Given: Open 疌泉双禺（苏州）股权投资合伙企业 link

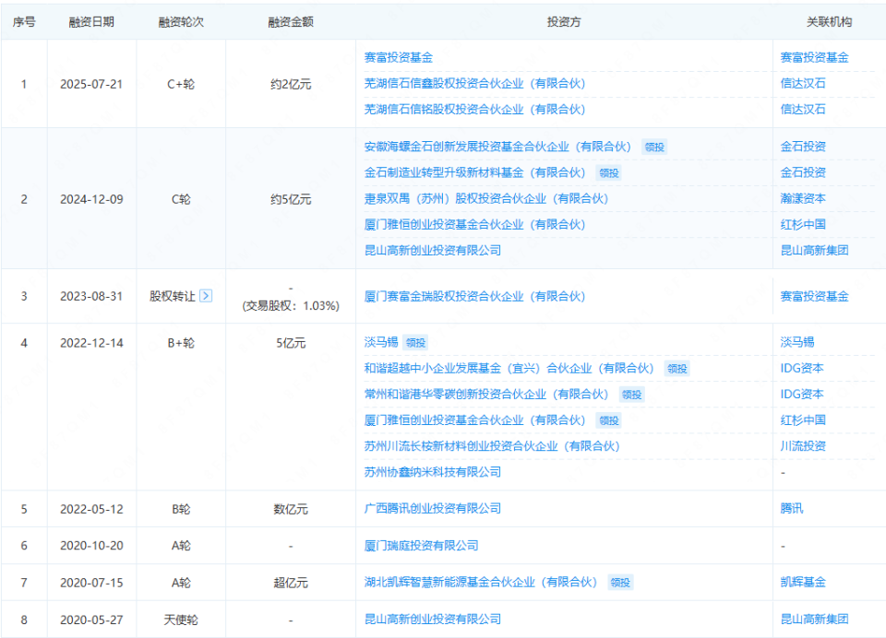Looking at the screenshot, I should click(486, 199).
